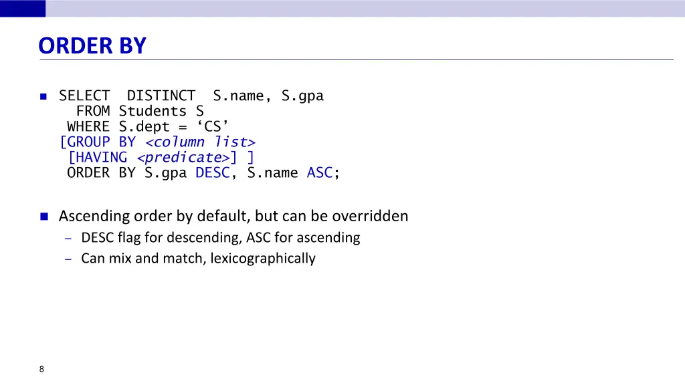Click the light purple header bar
Screen dimensions: 685x385
365,8
